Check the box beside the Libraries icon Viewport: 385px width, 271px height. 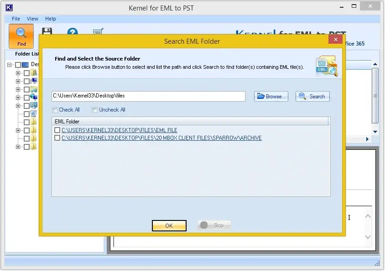(x=26, y=89)
